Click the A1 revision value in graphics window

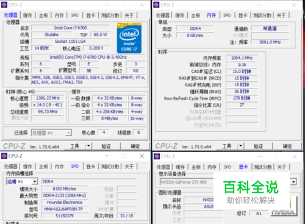point(259,213)
